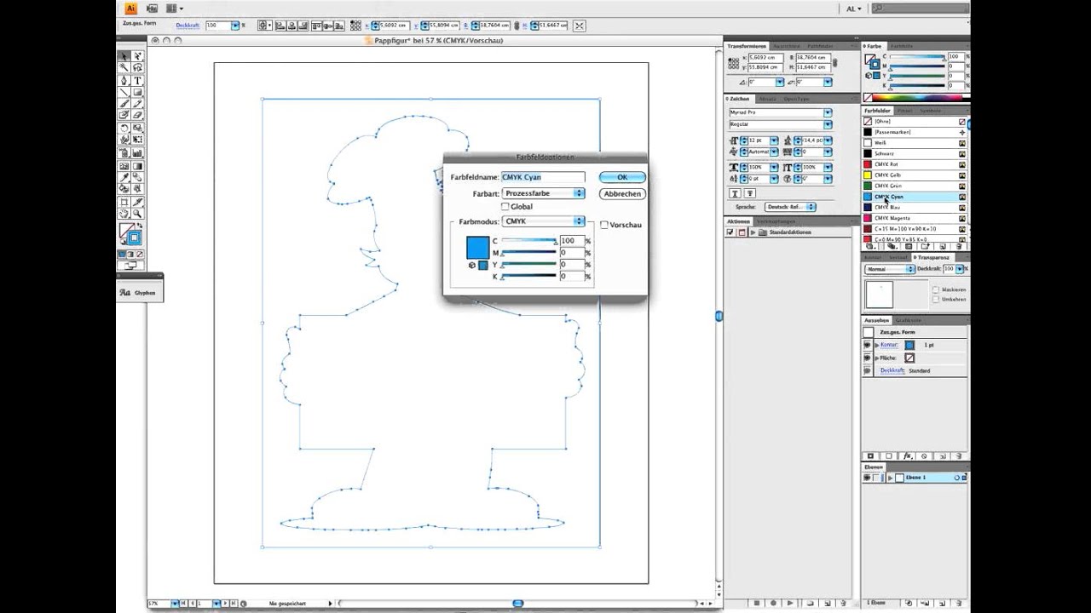This screenshot has width=1091, height=613.
Task: Select the Line Segment tool
Action: [x=124, y=92]
